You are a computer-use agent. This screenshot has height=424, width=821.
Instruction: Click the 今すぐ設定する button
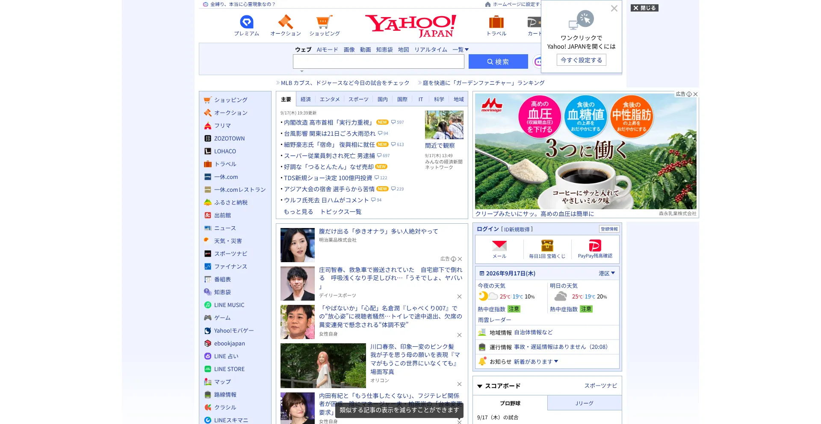(582, 60)
